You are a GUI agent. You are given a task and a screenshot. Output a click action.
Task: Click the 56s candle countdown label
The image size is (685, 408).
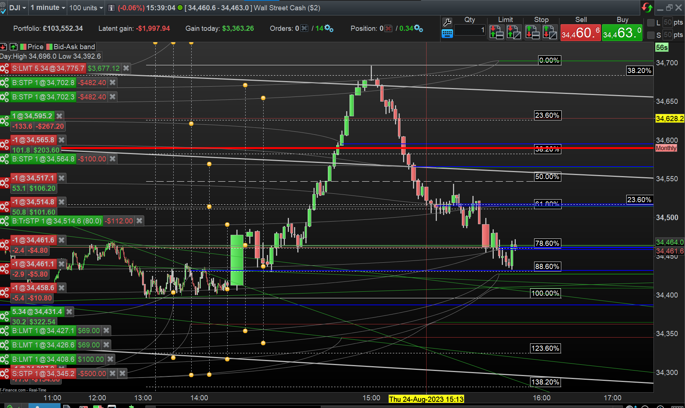pyautogui.click(x=662, y=47)
